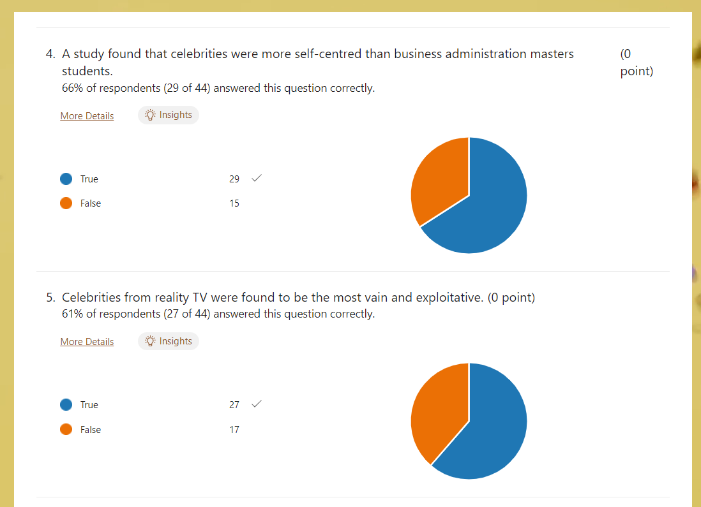This screenshot has height=507, width=701.
Task: Open Insights for question 5
Action: [168, 341]
